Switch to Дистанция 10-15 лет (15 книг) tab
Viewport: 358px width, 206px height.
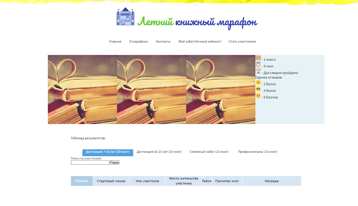[x=159, y=152]
